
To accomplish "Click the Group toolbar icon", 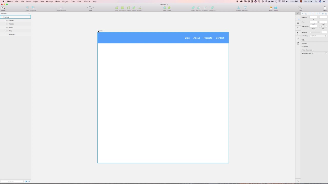I will (27, 8).
